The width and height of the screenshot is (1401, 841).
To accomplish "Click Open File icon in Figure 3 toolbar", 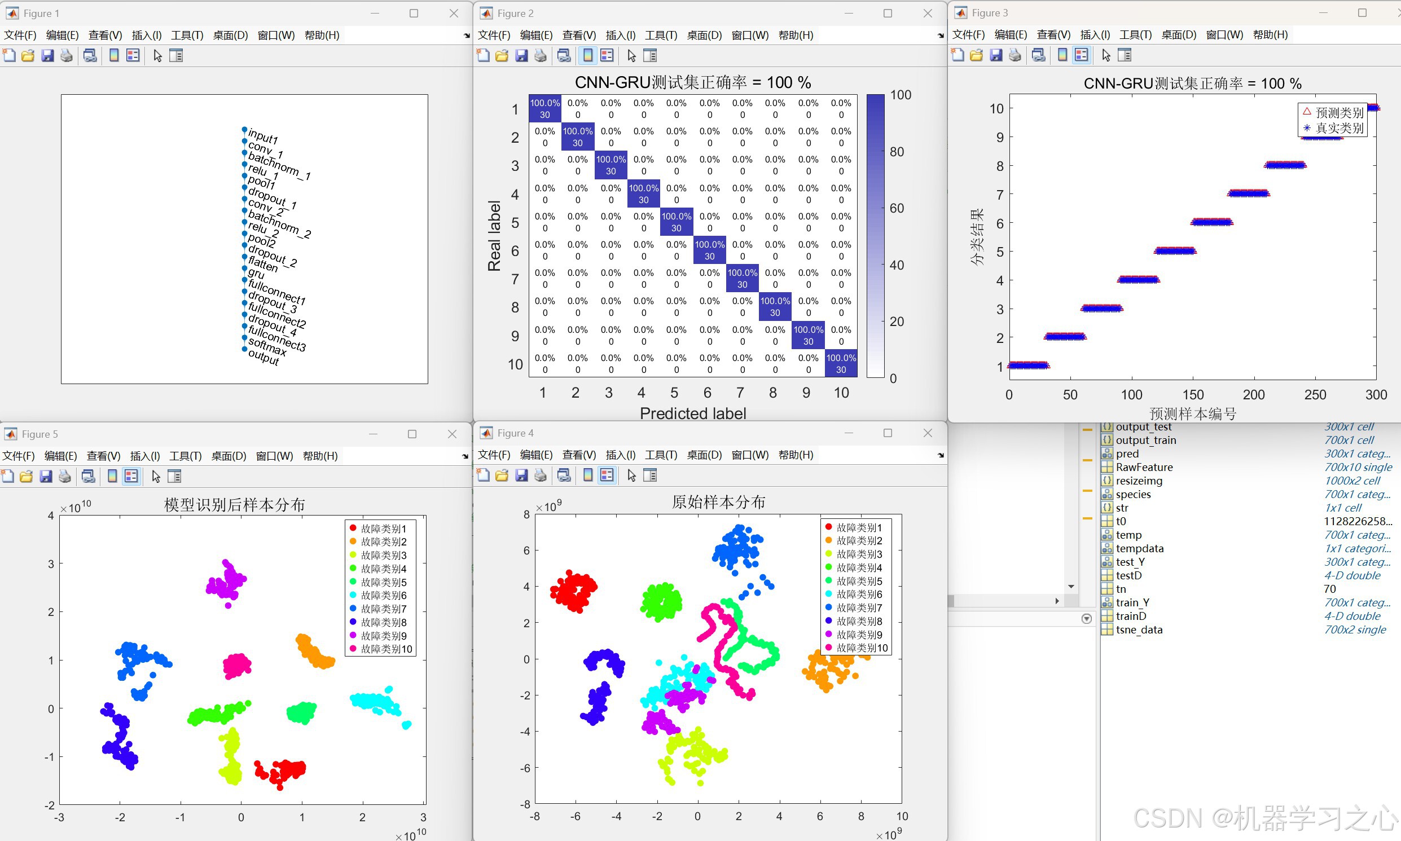I will point(977,55).
